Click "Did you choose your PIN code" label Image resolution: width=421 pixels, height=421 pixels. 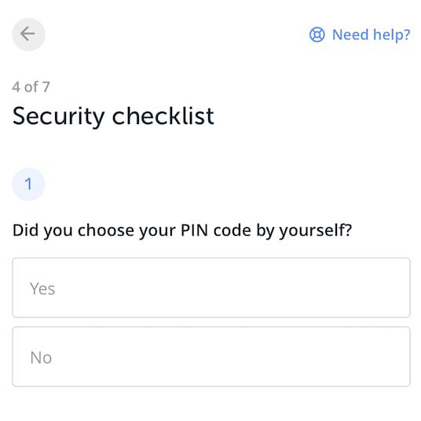tap(132, 230)
